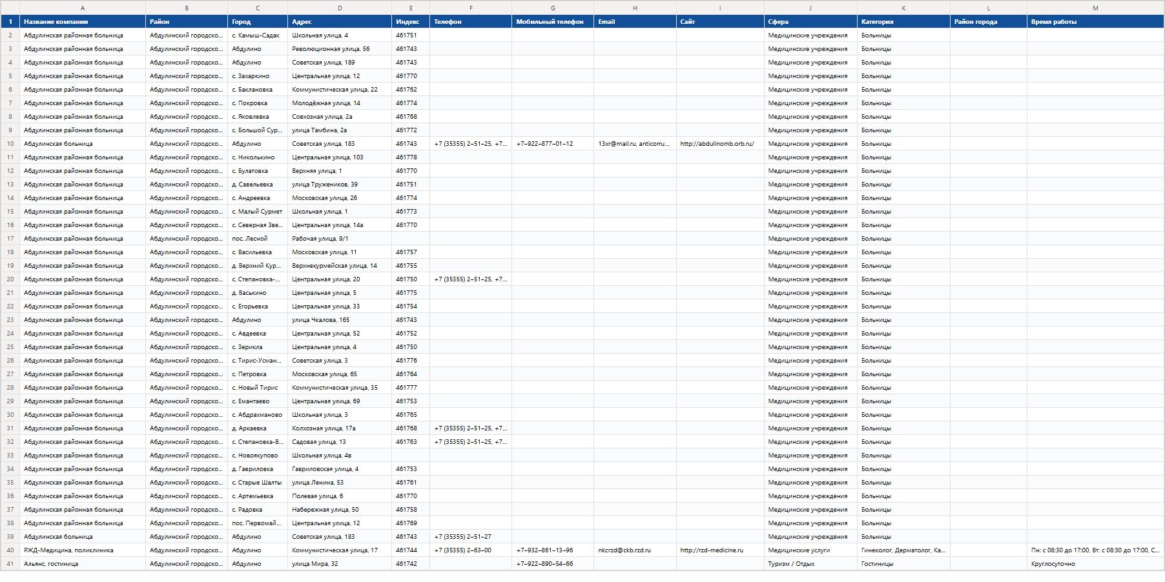Click the address 'Молодёжная улица, 14'

click(x=340, y=103)
